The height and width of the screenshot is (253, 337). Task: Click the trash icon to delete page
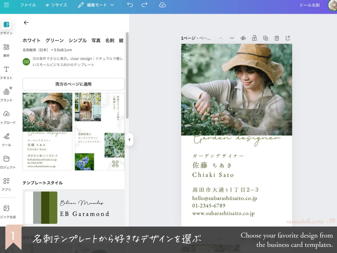click(x=277, y=38)
